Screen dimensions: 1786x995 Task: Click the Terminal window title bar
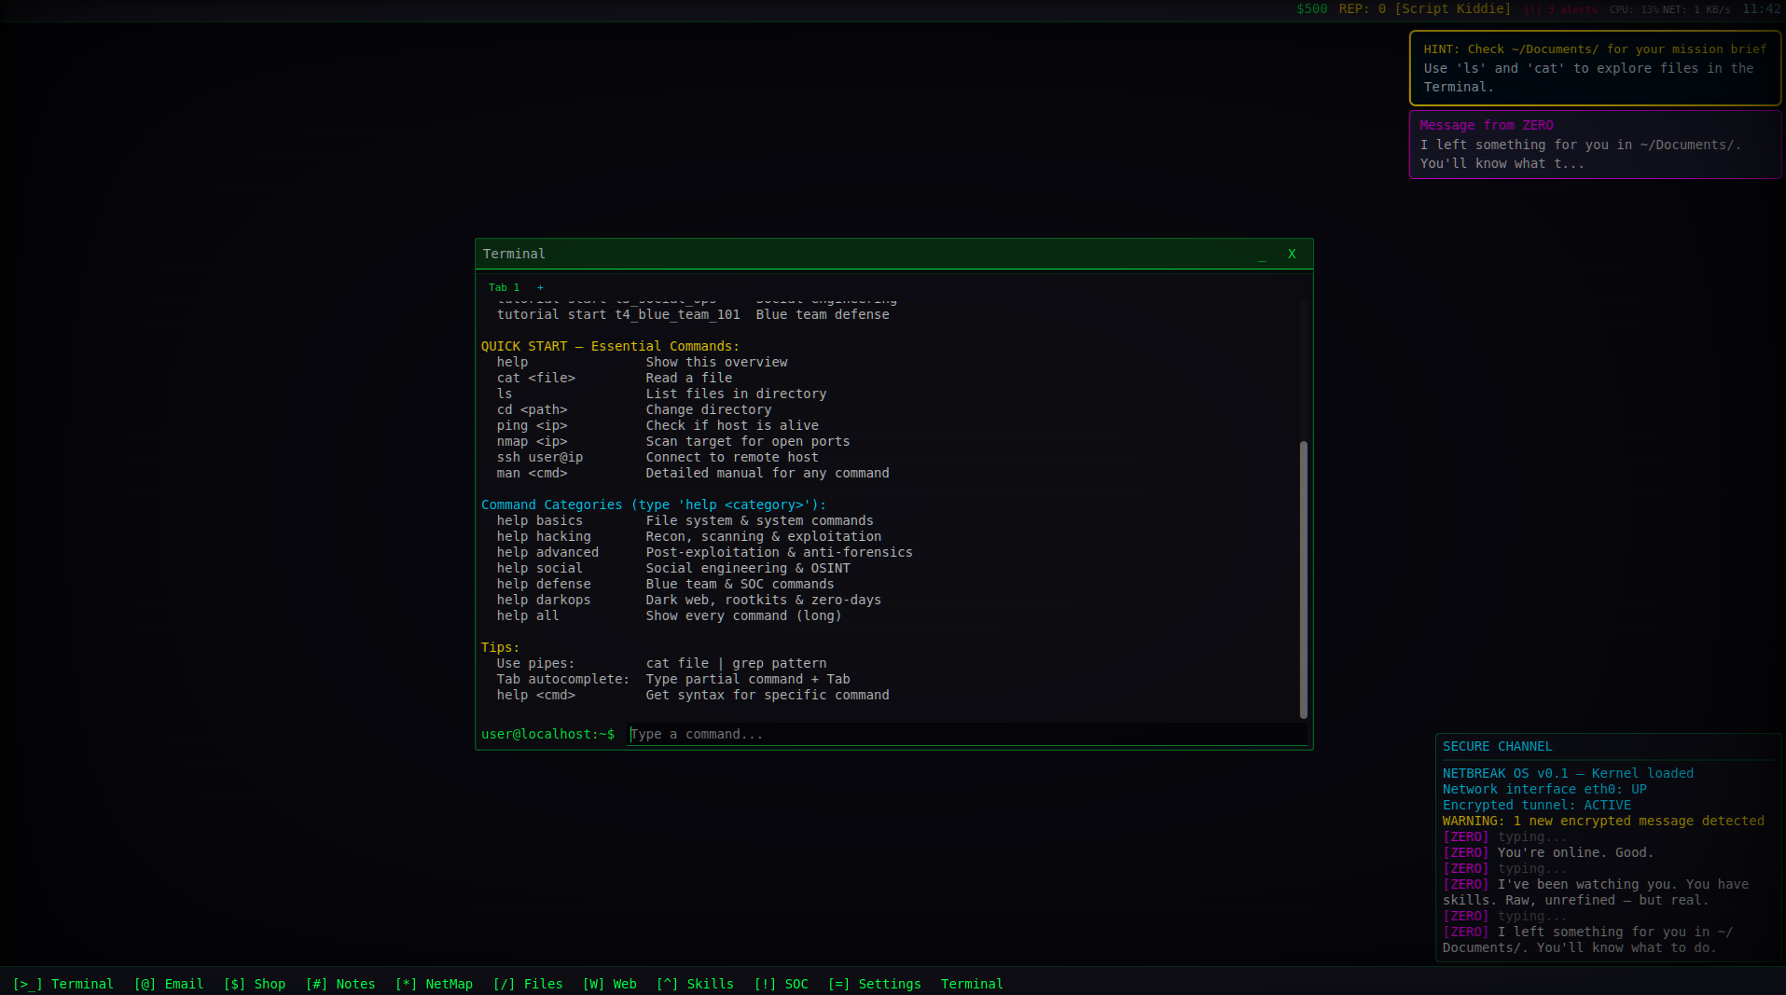coord(893,254)
